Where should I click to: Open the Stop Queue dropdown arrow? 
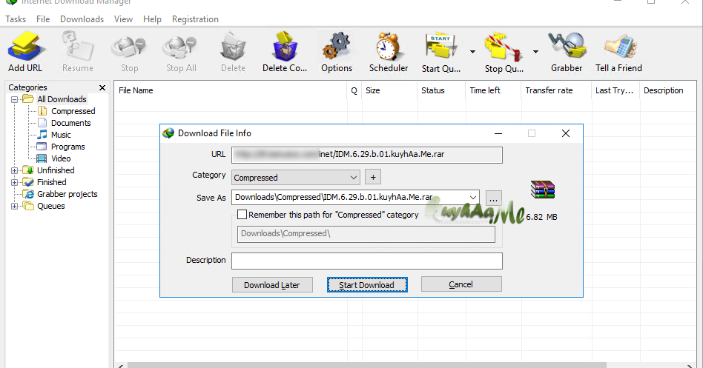coord(535,52)
